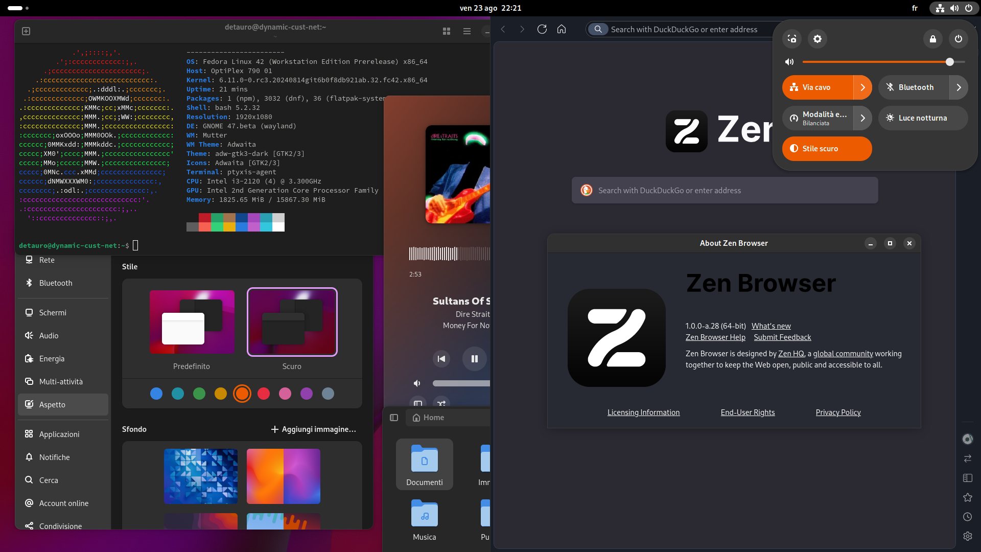The height and width of the screenshot is (552, 981).
Task: Open Schermi display settings
Action: click(63, 313)
